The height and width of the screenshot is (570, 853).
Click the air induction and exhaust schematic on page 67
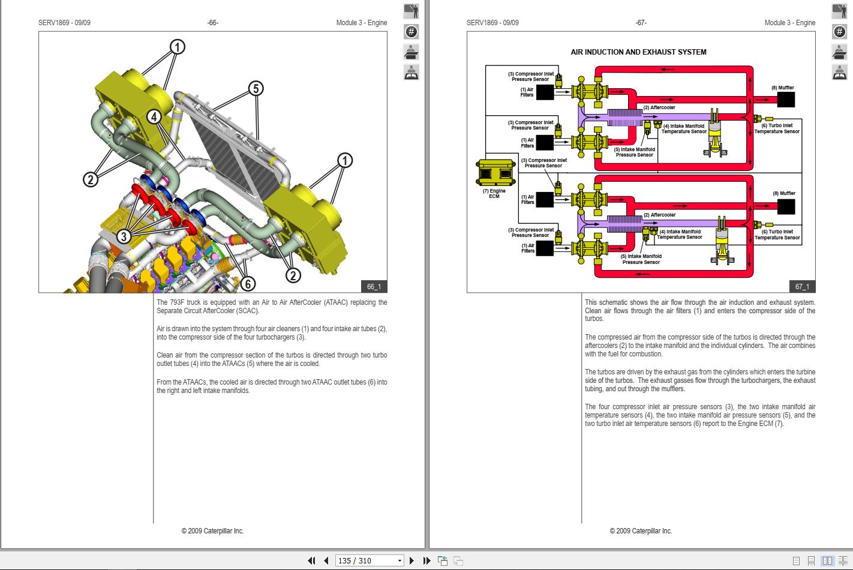641,162
